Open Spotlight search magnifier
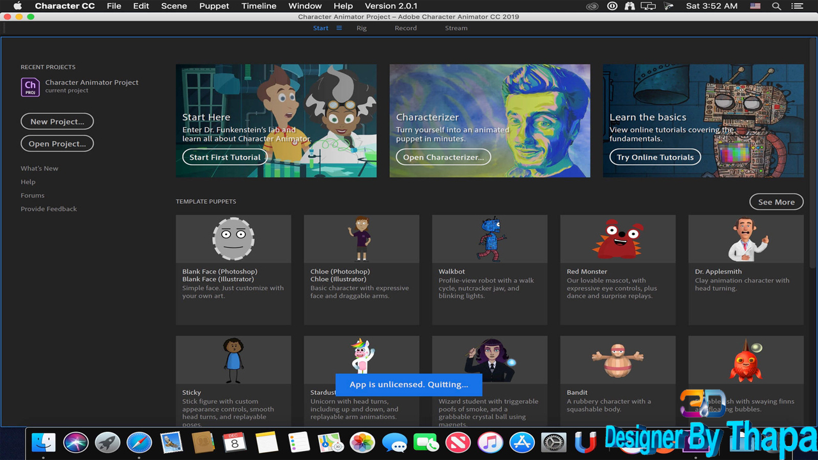The image size is (818, 460). point(776,6)
